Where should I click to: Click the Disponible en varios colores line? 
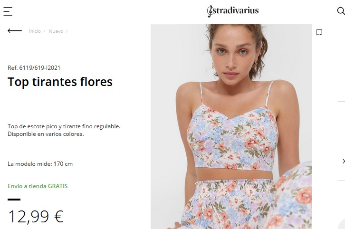(x=46, y=134)
